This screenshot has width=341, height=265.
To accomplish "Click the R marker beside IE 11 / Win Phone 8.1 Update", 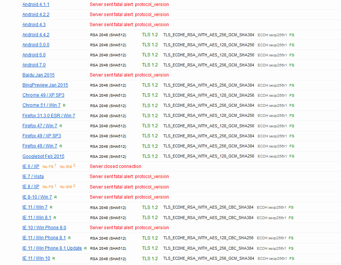I will click(85, 249).
